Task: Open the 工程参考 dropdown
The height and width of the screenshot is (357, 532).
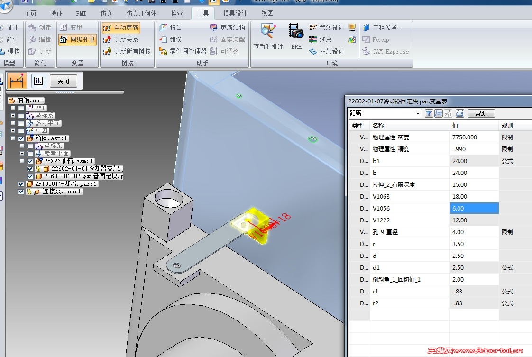Action: point(382,27)
